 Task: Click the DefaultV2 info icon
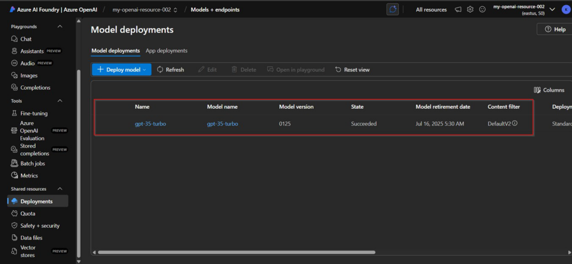514,123
